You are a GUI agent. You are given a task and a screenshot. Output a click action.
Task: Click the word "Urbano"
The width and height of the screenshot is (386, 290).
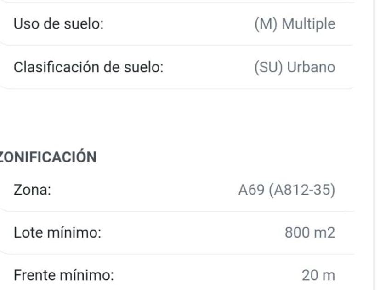[x=311, y=67]
